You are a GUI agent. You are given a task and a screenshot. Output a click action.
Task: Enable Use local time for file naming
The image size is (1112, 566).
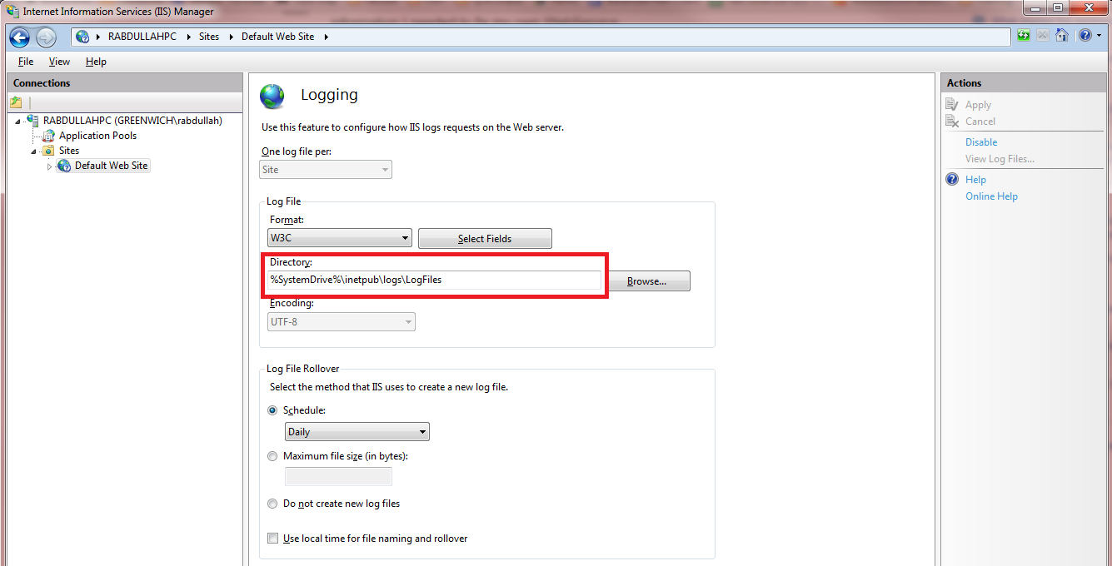[x=272, y=539]
